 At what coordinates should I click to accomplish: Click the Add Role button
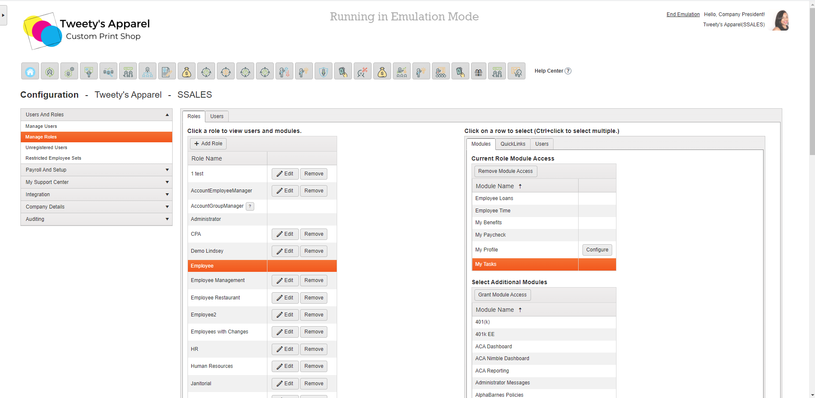pos(208,144)
